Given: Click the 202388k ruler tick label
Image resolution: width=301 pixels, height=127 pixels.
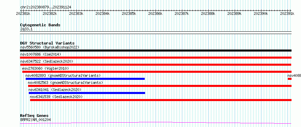Looking at the screenshot, I should point(208,13).
